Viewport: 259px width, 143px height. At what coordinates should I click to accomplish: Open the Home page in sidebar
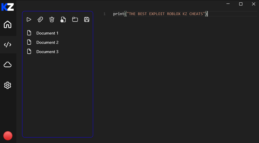click(8, 25)
